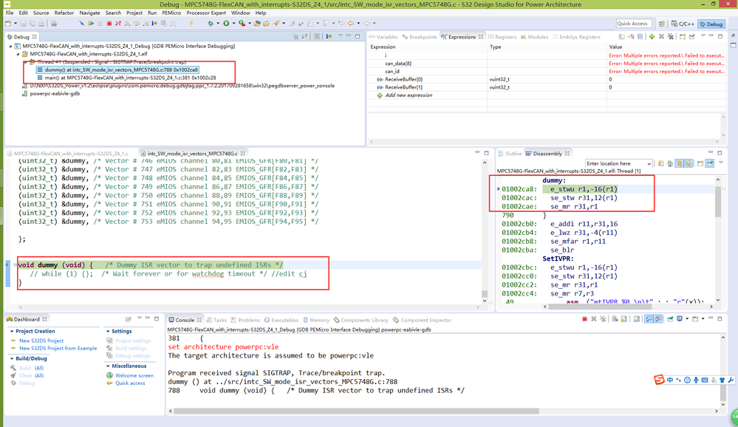The image size is (738, 427).
Task: Click the Step Over icon
Action: pos(137,23)
